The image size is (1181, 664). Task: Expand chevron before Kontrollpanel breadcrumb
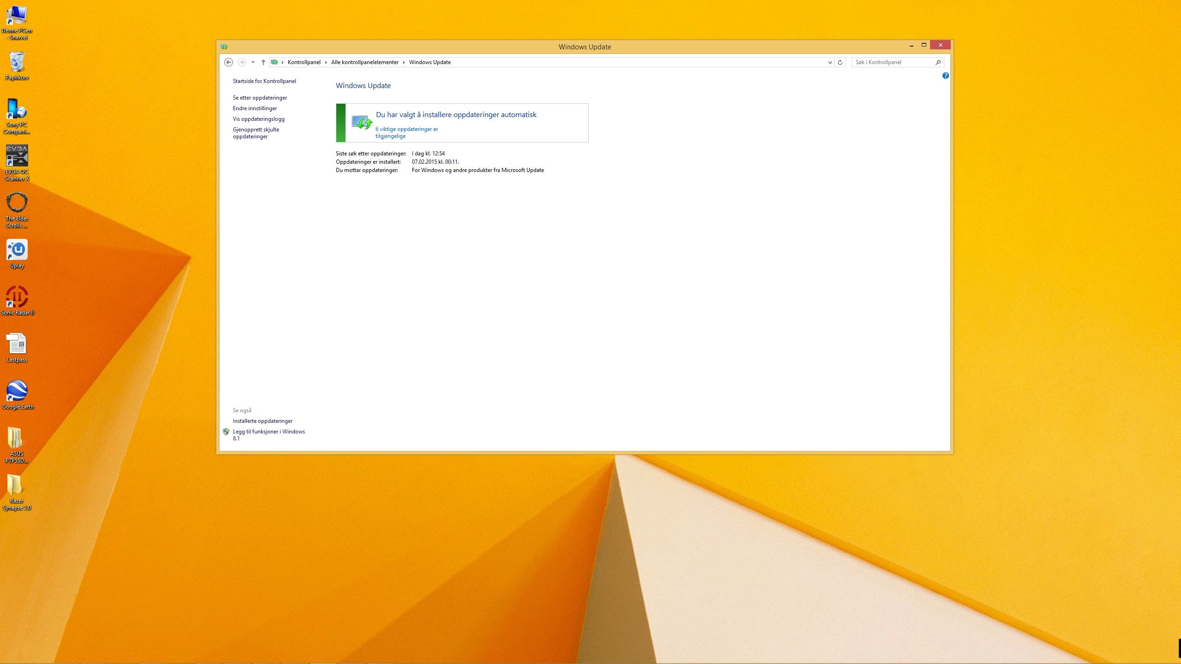(x=282, y=62)
